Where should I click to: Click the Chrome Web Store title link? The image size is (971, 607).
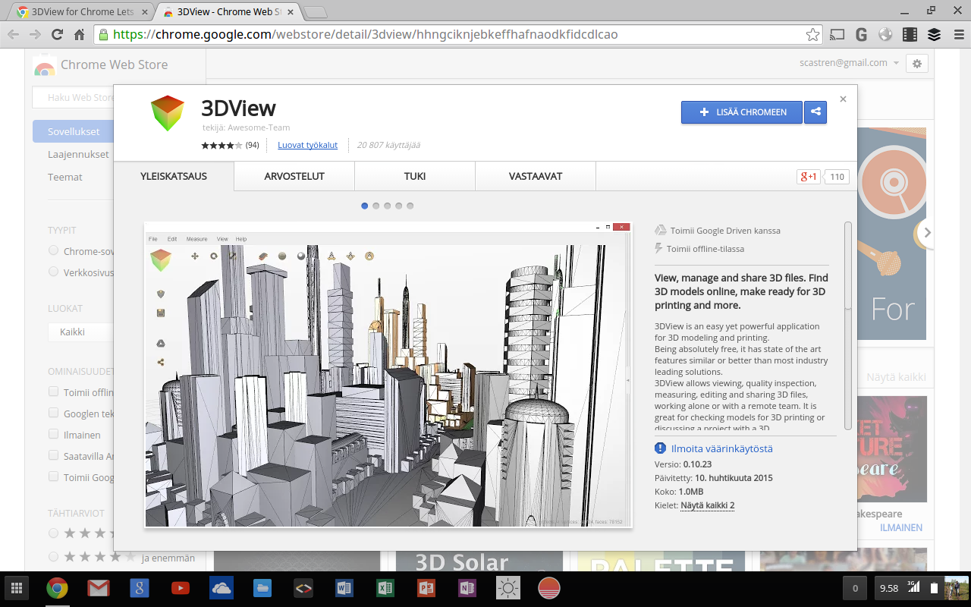point(115,64)
